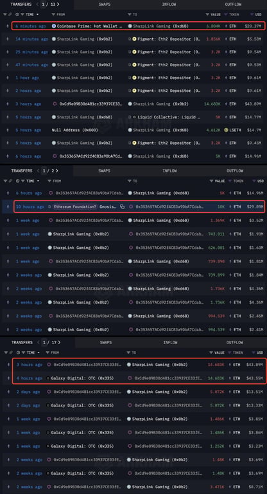Expand TIME sort caret in the 1 / 2 panel
The image size is (267, 494).
tap(39, 181)
